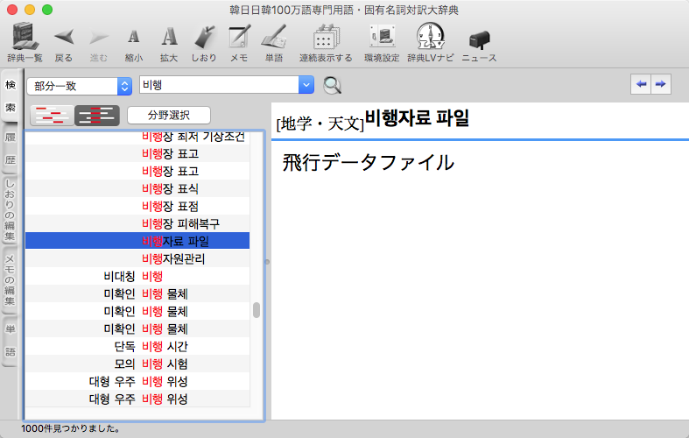Click the divider handle between list and entry
The height and width of the screenshot is (438, 689).
point(267,262)
